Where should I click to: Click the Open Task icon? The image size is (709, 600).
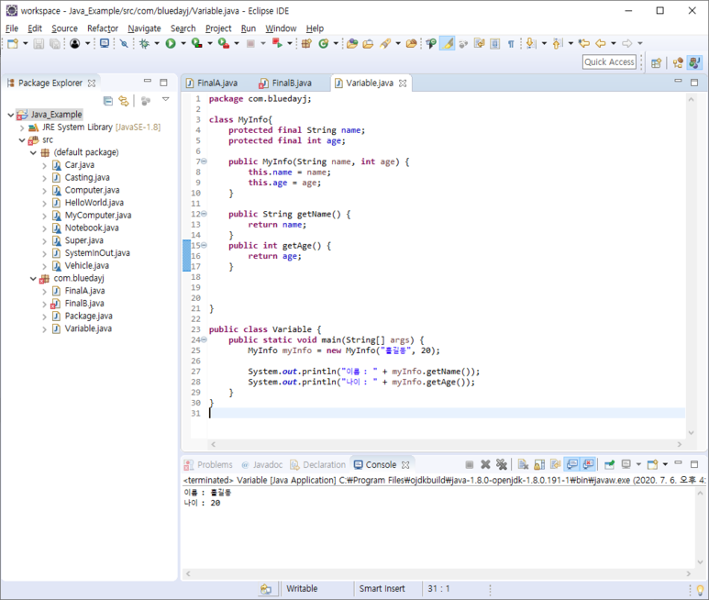[368, 43]
